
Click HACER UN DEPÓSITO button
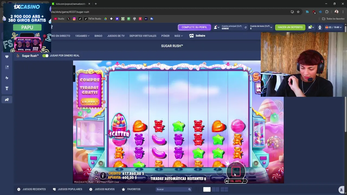tap(290, 27)
